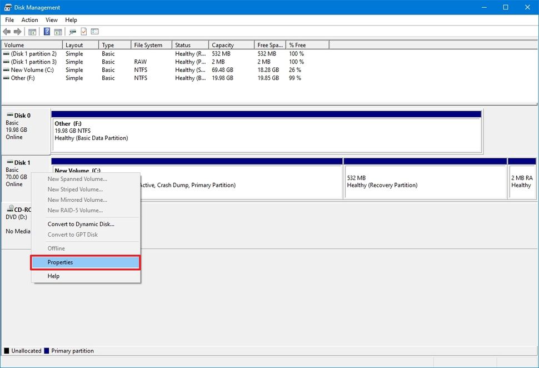Click the Back arrow toolbar icon

tap(7, 32)
